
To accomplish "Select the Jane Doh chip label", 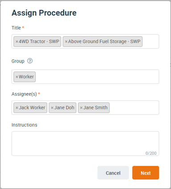I will 64,108.
